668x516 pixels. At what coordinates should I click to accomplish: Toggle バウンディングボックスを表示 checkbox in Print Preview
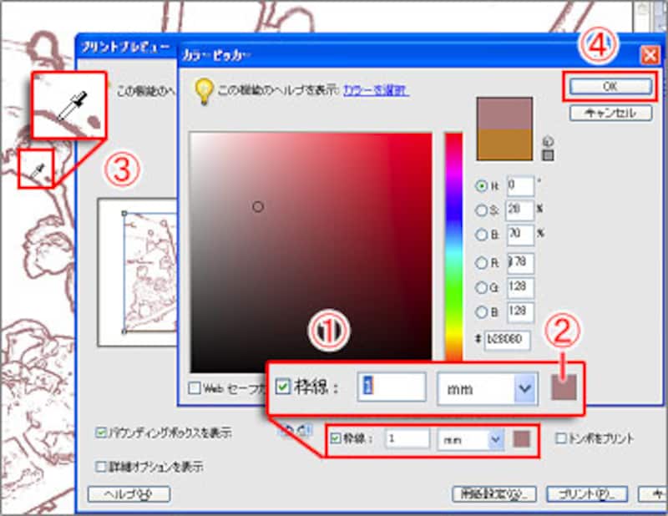100,433
